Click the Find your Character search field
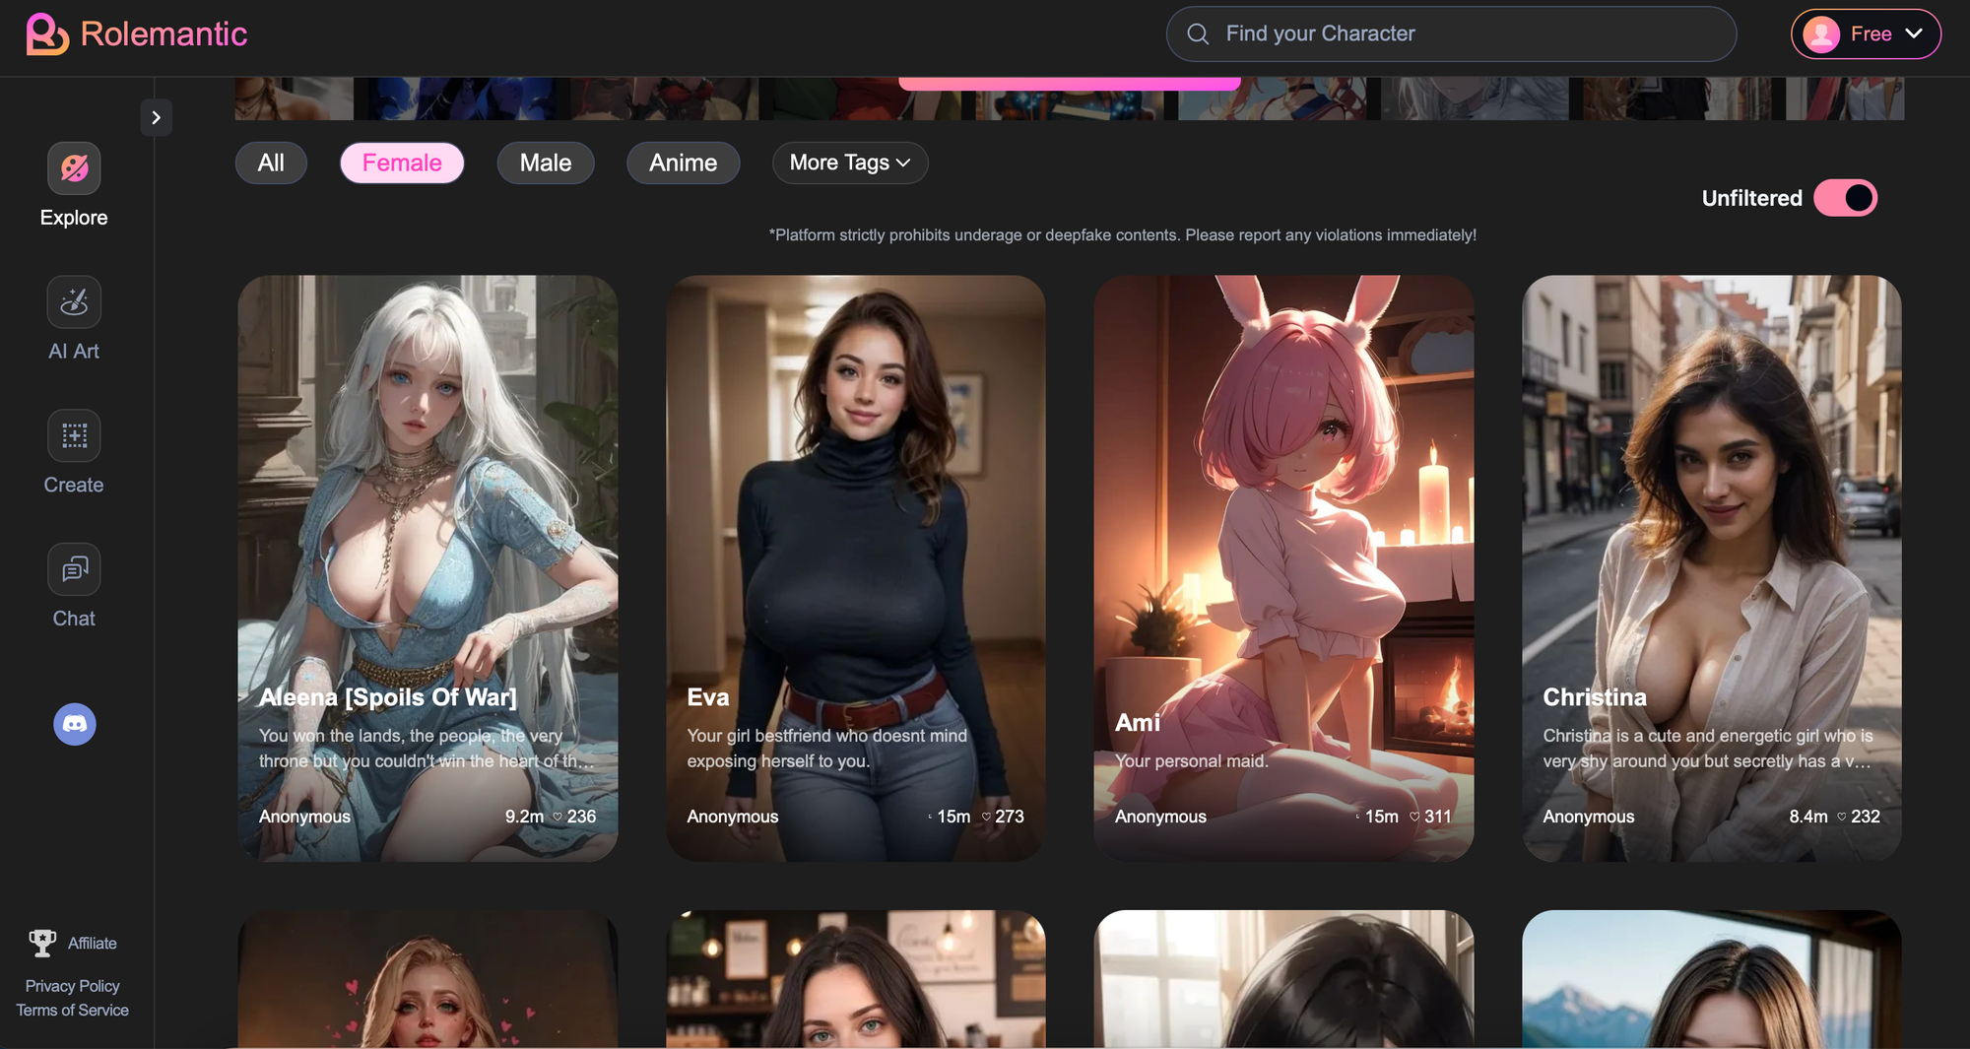Image resolution: width=1970 pixels, height=1049 pixels. click(1451, 34)
